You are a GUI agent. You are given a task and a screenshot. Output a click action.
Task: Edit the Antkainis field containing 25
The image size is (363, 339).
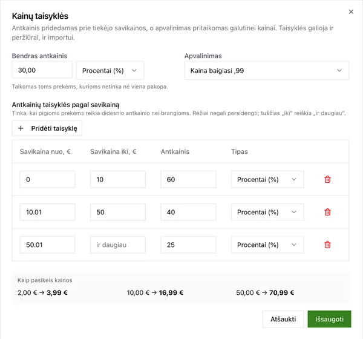point(188,245)
